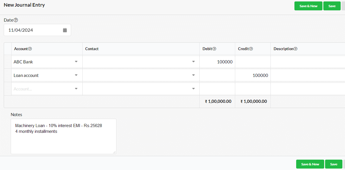This screenshot has height=170, width=345.
Task: Expand the ABC Bank account dropdown
Action: pyautogui.click(x=76, y=62)
